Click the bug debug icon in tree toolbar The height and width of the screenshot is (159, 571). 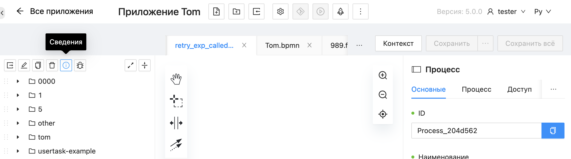pyautogui.click(x=80, y=65)
